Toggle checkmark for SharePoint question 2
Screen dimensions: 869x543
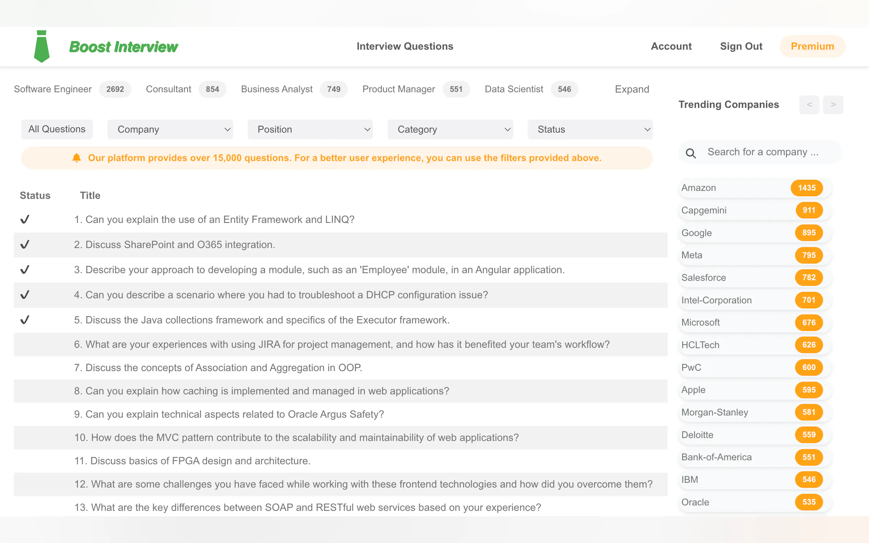pyautogui.click(x=25, y=244)
